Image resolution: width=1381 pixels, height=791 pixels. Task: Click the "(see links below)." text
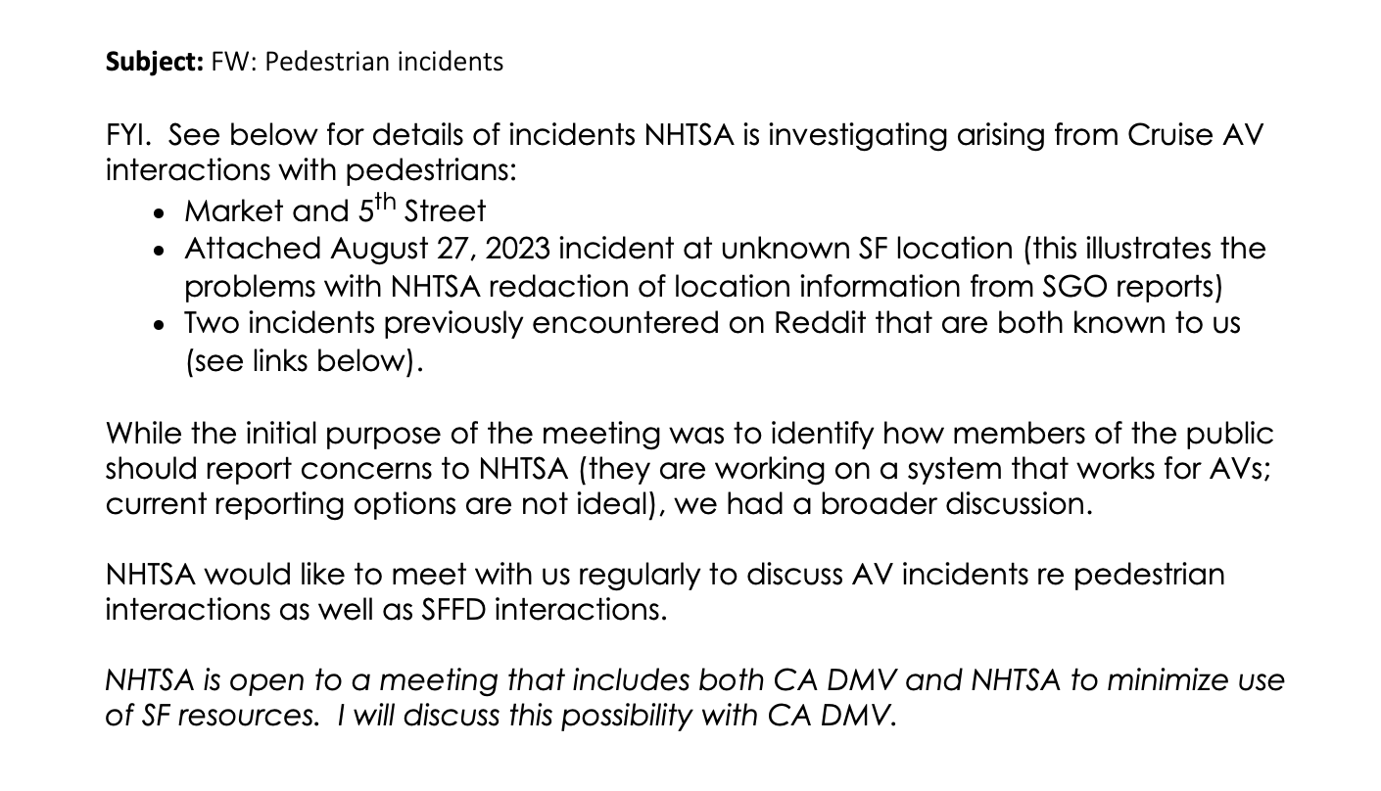pyautogui.click(x=304, y=360)
